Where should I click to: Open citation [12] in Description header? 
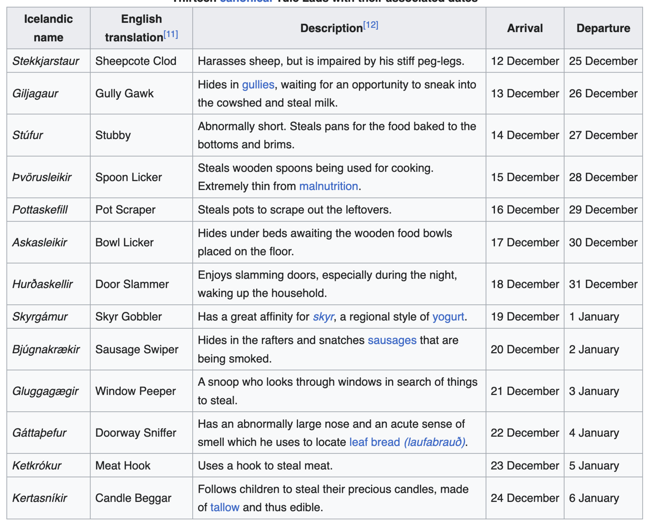371,25
